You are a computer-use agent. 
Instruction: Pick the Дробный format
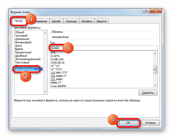(21, 56)
